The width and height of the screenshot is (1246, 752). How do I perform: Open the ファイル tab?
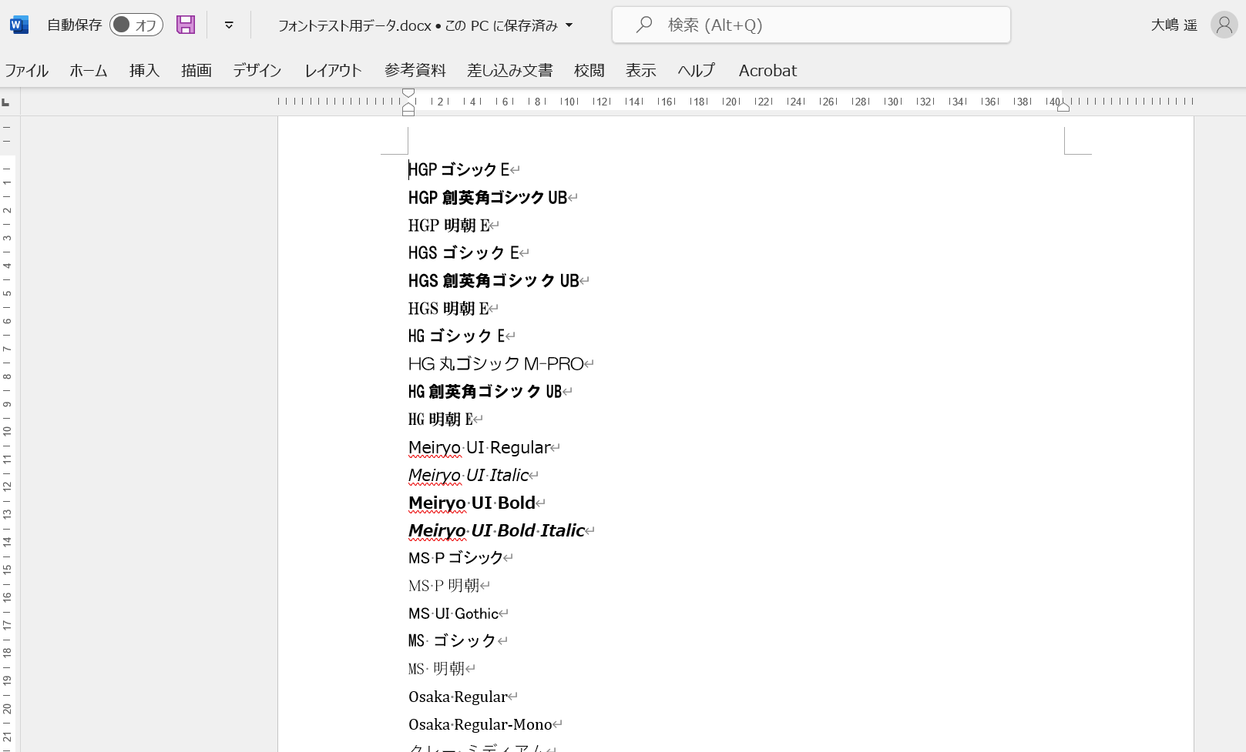click(27, 71)
